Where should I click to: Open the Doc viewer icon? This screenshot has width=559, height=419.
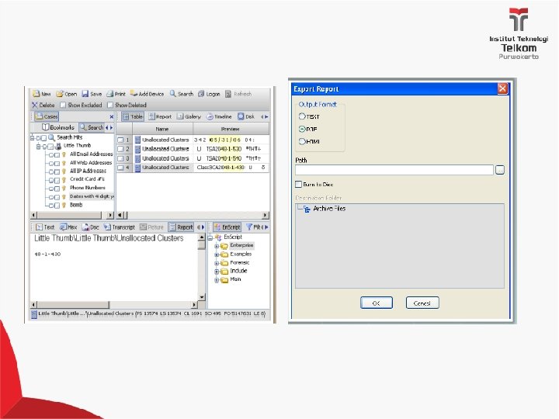(x=85, y=227)
